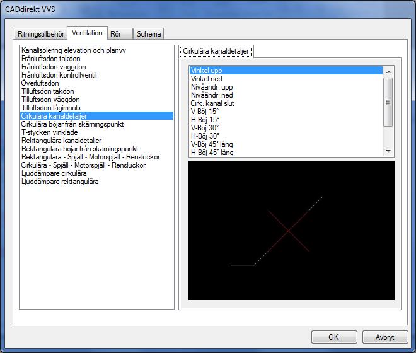416x353 pixels.
Task: Cancel using the Avbryt button
Action: pos(385,337)
